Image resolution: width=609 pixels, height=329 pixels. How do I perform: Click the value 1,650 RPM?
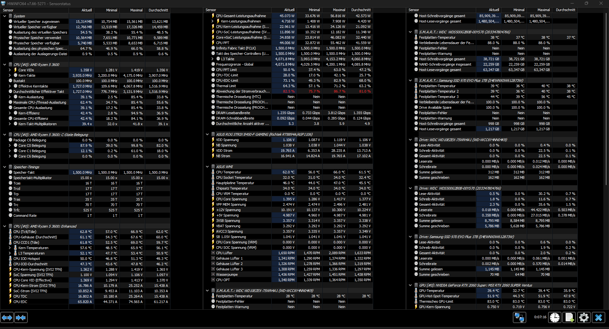point(286,253)
